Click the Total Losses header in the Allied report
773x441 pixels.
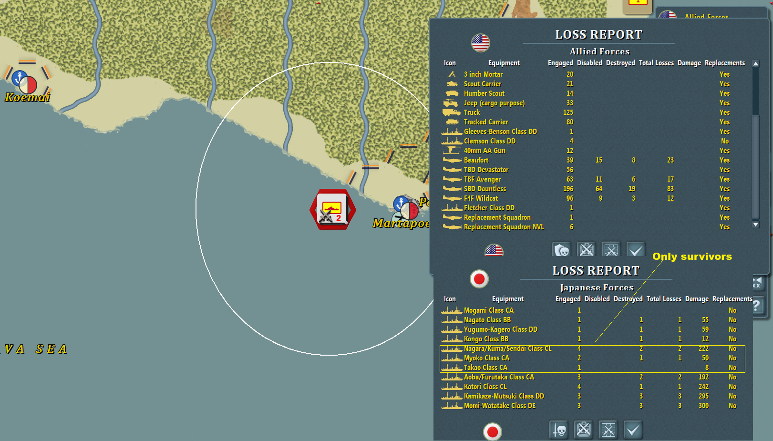656,63
